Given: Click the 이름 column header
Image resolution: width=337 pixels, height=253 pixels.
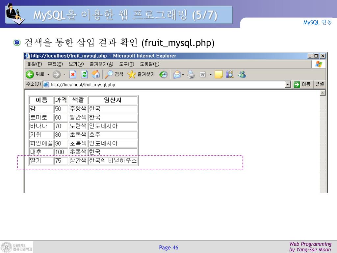Looking at the screenshot, I should [x=41, y=100].
